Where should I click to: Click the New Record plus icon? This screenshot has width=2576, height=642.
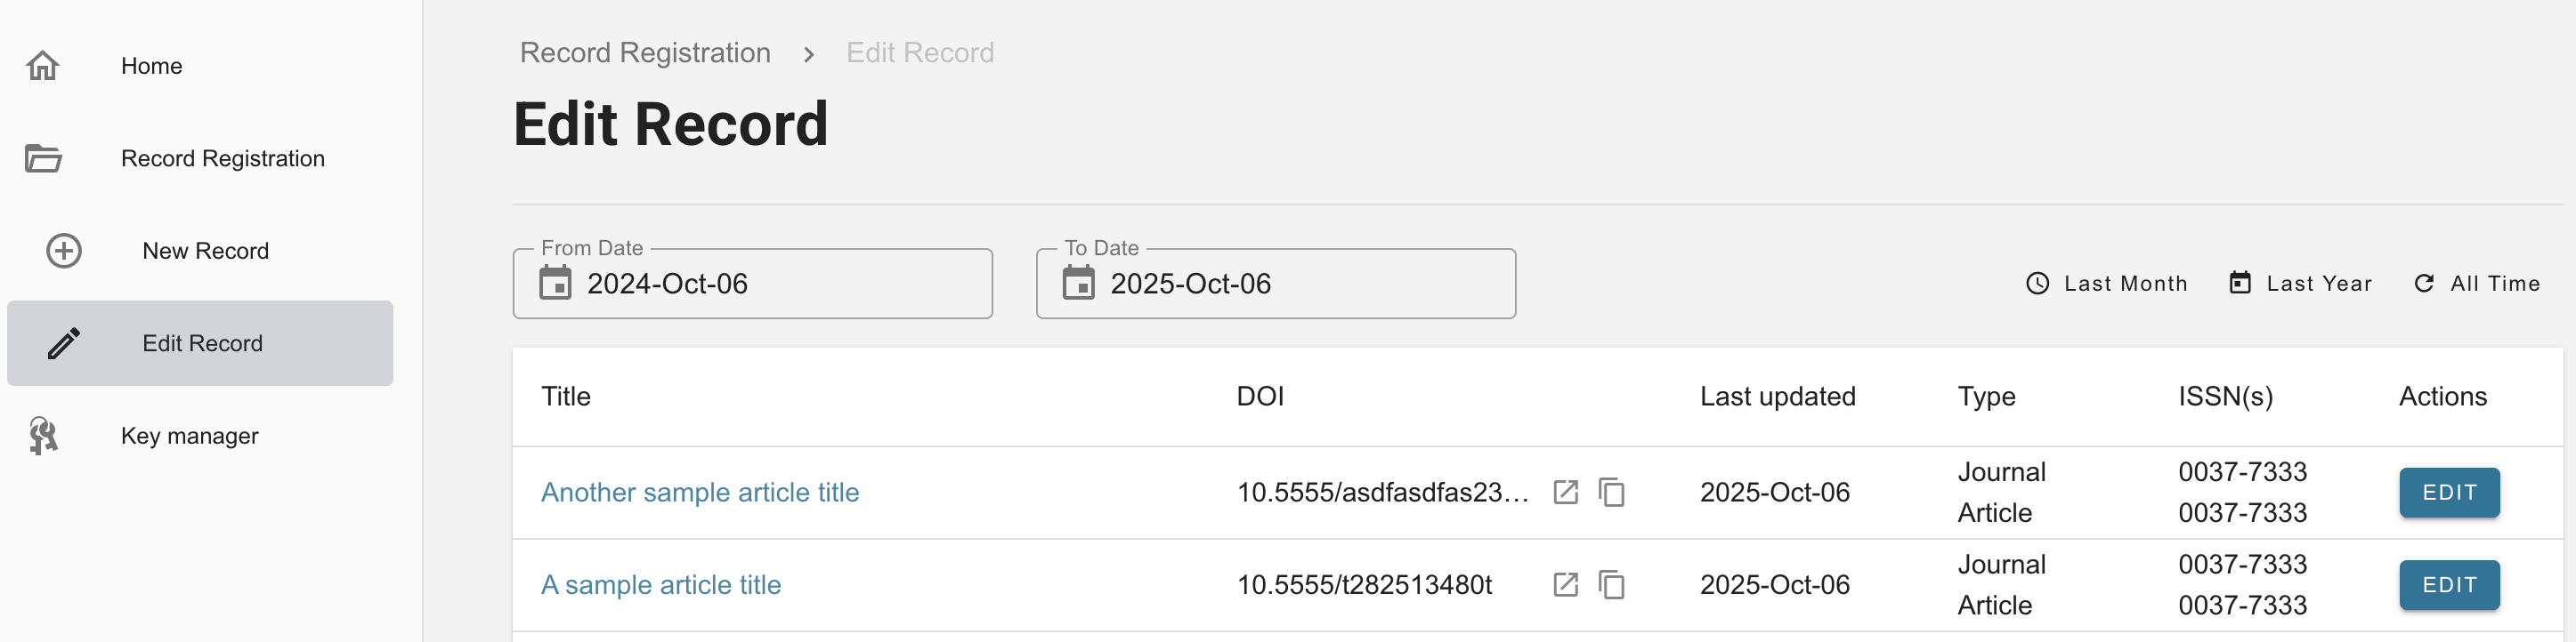[63, 251]
